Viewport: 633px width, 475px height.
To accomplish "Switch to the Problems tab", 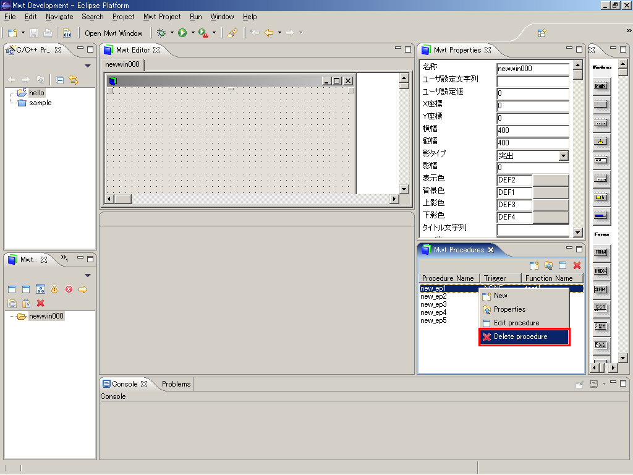I will [x=176, y=384].
